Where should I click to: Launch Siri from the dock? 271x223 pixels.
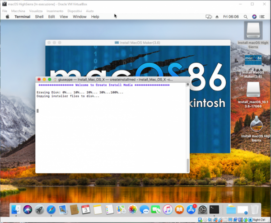pyautogui.click(x=28, y=209)
